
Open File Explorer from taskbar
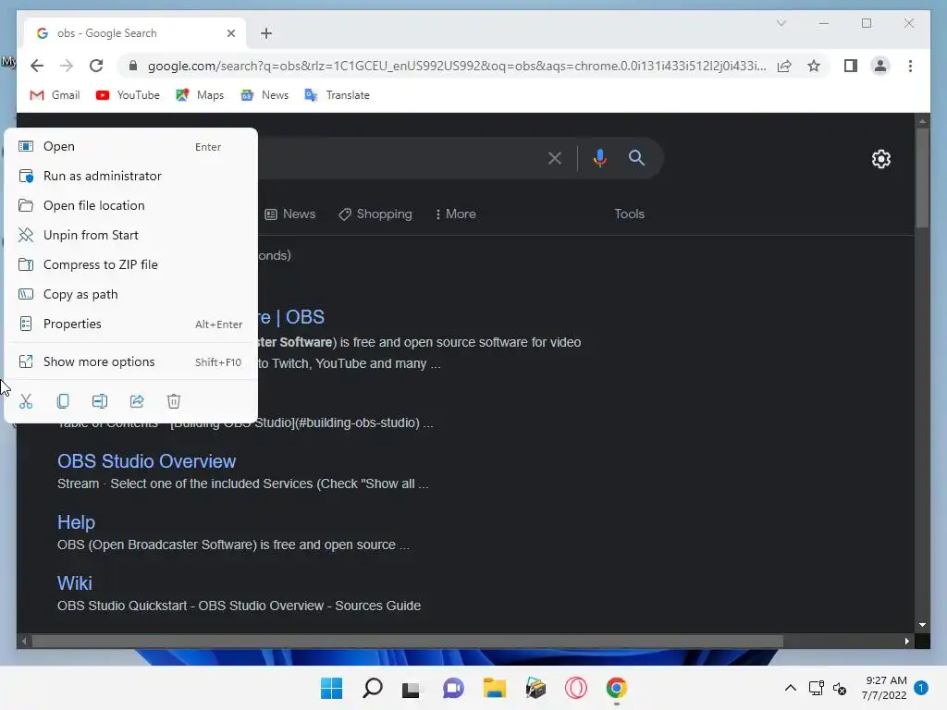(x=495, y=688)
